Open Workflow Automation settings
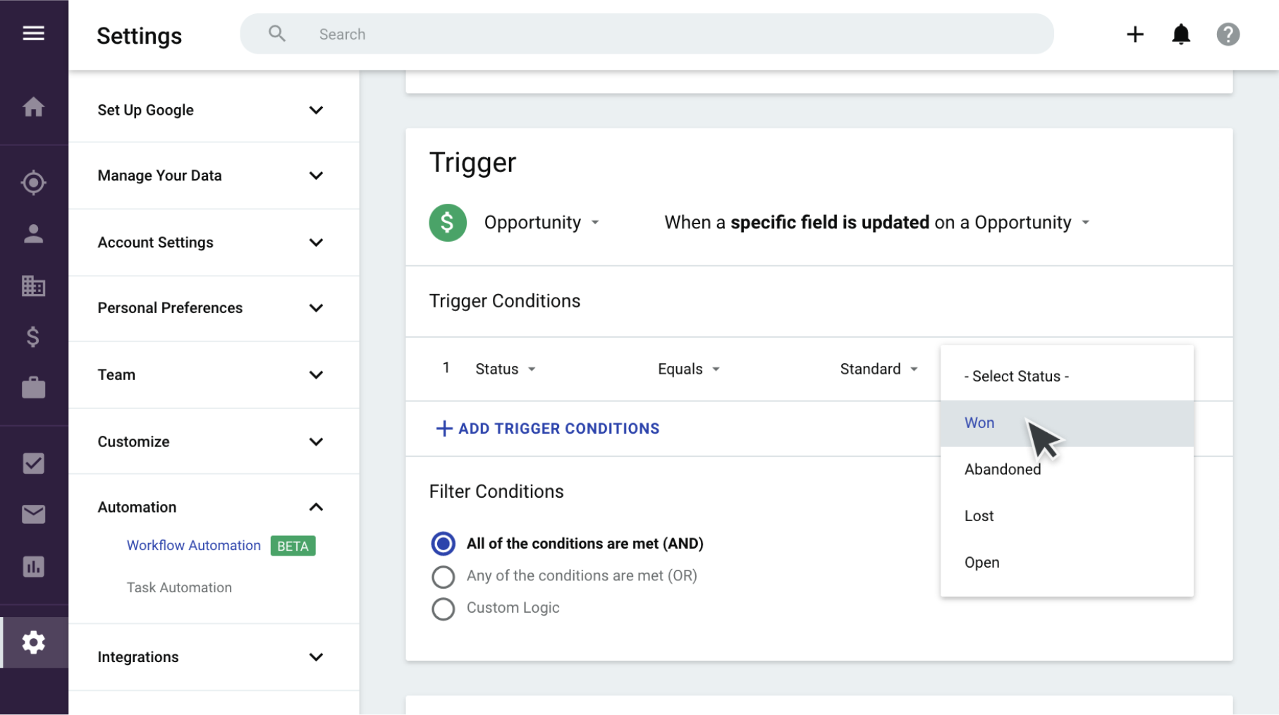 [192, 544]
